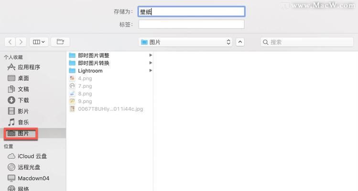Click the 音乐 music note icon
This screenshot has width=358, height=191.
pyautogui.click(x=11, y=122)
